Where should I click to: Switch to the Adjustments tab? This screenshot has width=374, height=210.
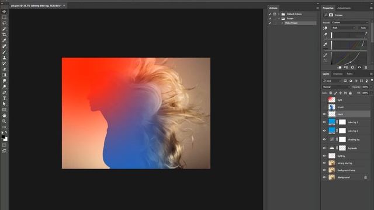344,8
